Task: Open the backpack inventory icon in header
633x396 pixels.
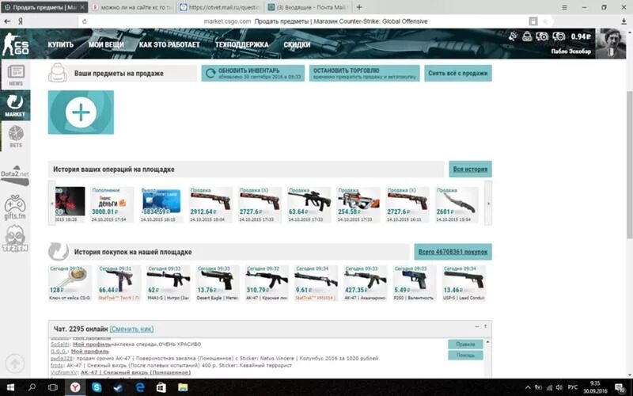Action: point(527,36)
